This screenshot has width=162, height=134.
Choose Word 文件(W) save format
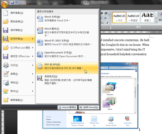coord(67,19)
